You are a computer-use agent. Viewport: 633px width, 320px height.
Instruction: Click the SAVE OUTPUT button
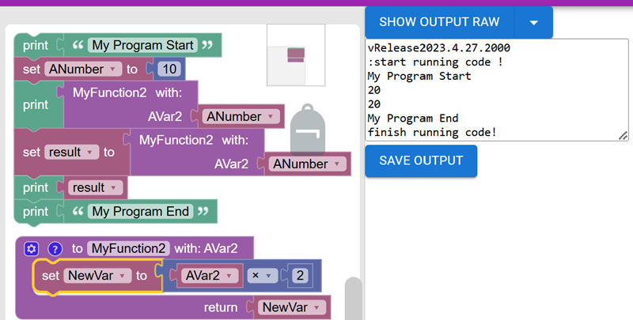[421, 161]
